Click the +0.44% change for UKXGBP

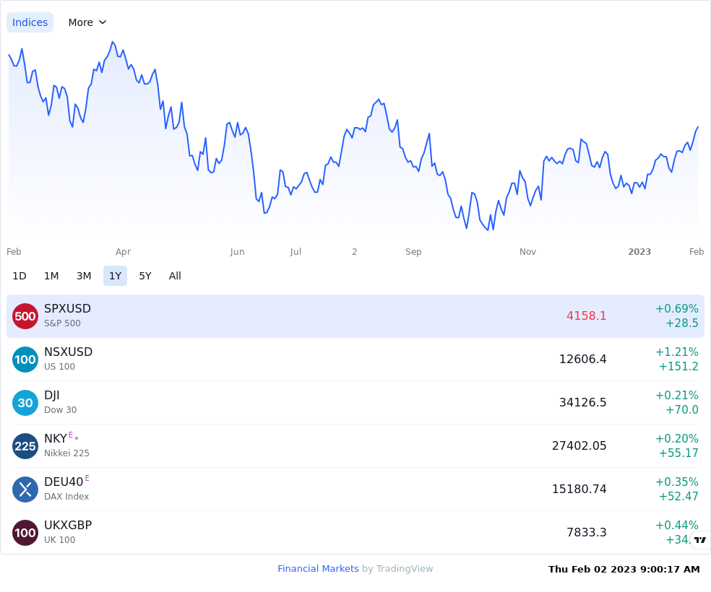[x=677, y=525]
